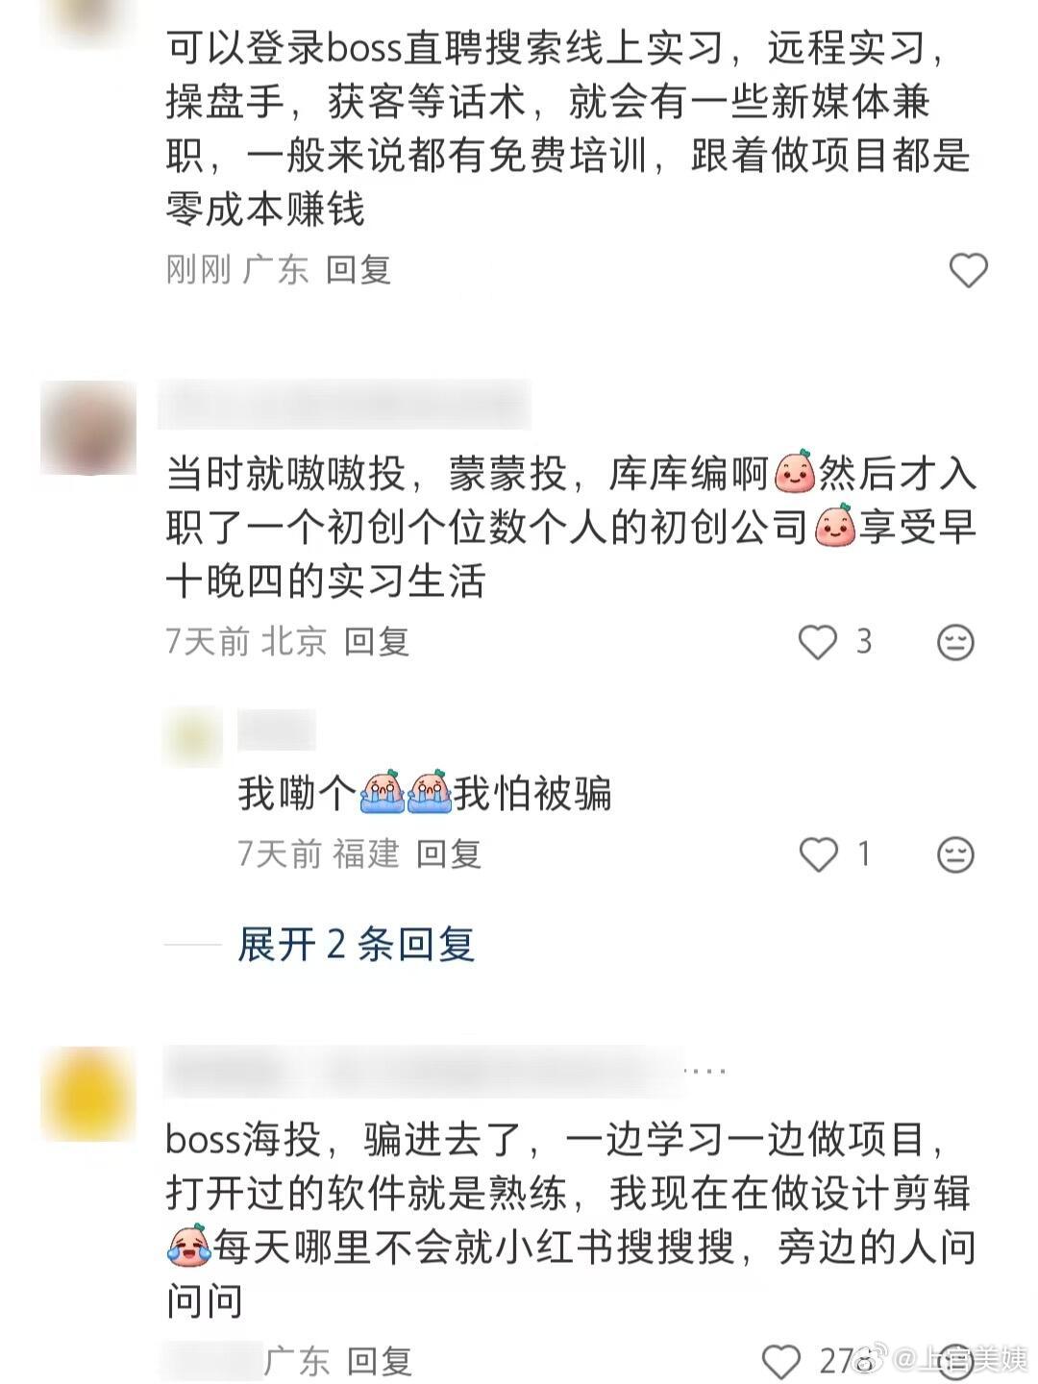Expand 展开 2 条回复 replies

[357, 944]
